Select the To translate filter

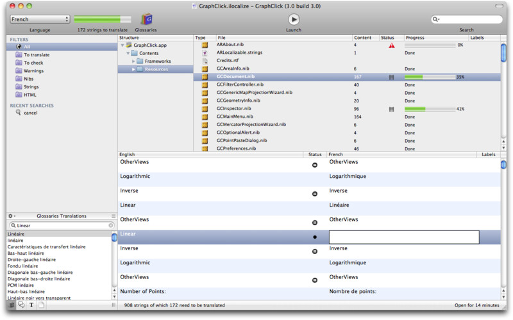37,55
